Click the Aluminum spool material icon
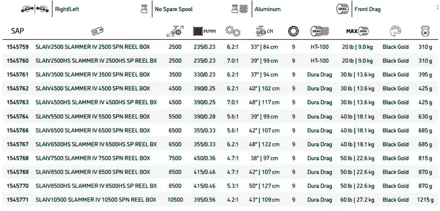 pyautogui.click(x=239, y=9)
